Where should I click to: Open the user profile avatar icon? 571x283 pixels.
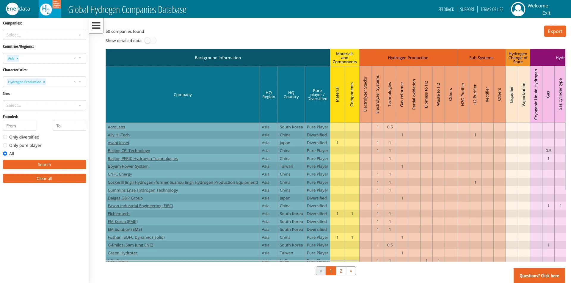(518, 9)
